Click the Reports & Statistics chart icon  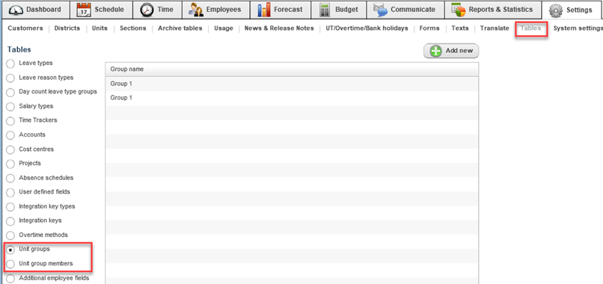459,9
